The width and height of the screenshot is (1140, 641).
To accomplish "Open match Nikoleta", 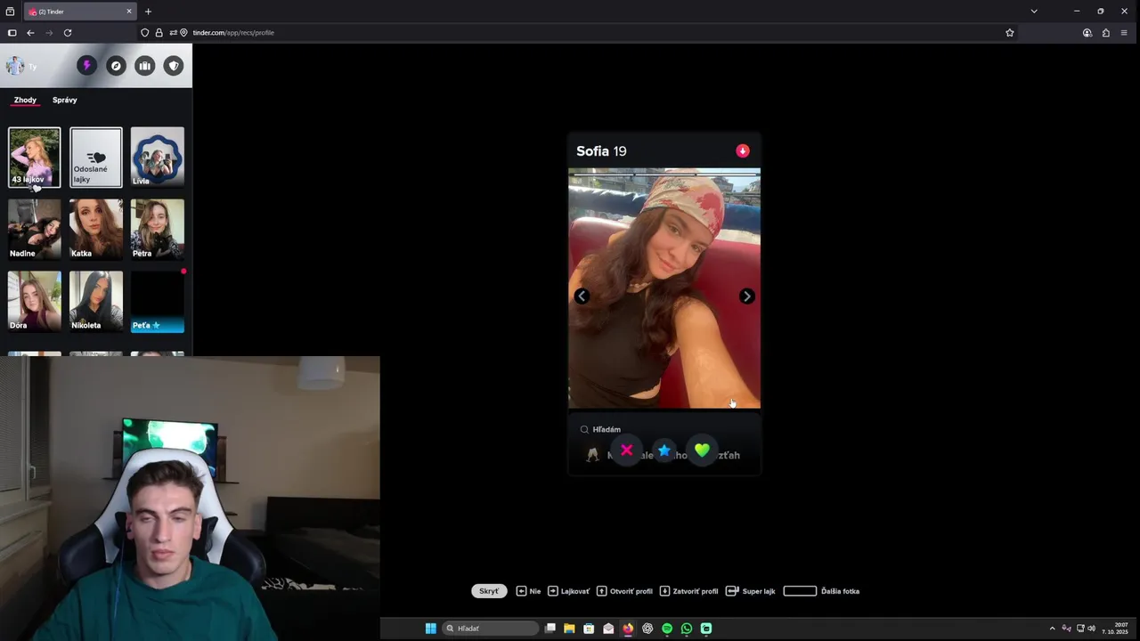I will (96, 301).
